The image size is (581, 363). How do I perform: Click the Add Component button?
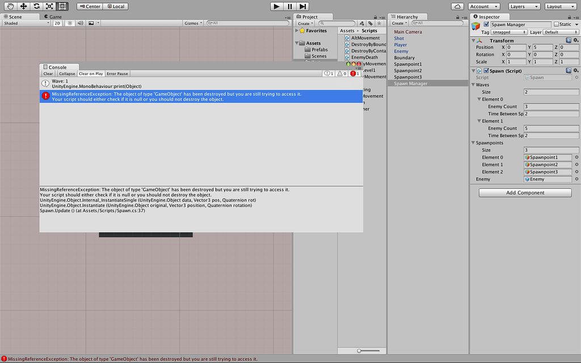[524, 192]
